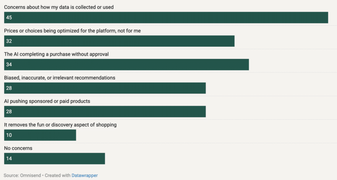The width and height of the screenshot is (337, 180).
Task: Click the value 45 on the top bar
Action: pos(9,18)
